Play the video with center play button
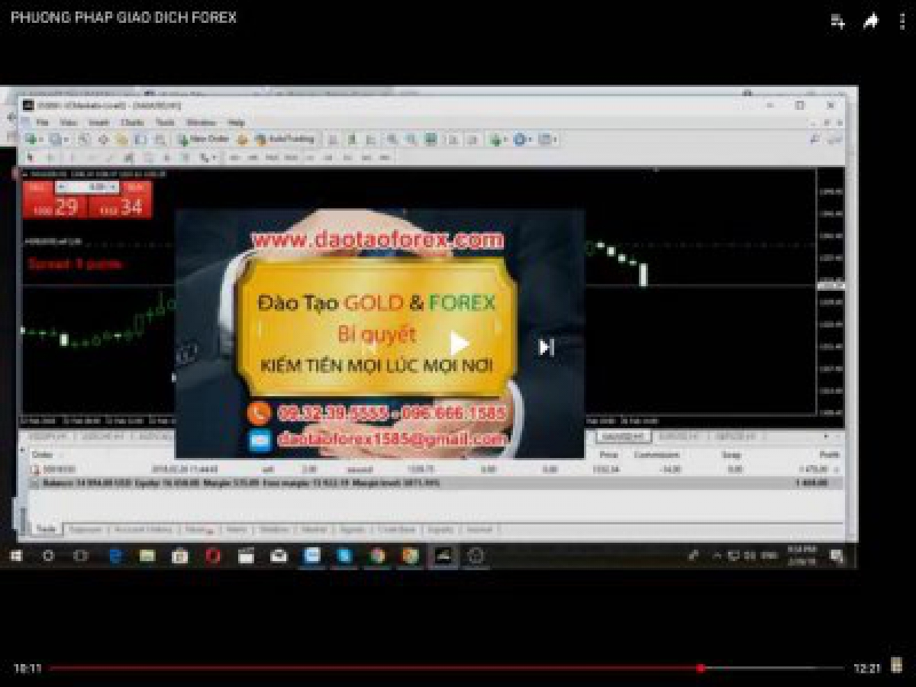 pyautogui.click(x=458, y=343)
